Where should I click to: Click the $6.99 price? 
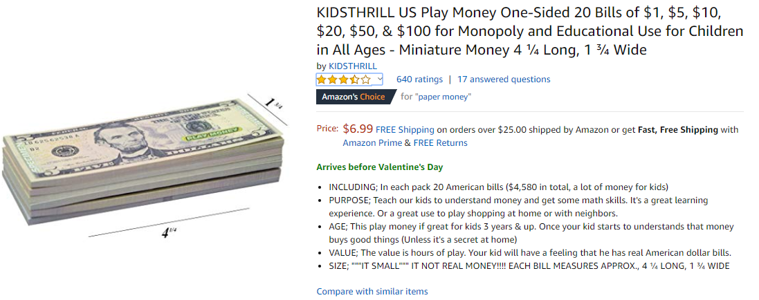pyautogui.click(x=358, y=129)
